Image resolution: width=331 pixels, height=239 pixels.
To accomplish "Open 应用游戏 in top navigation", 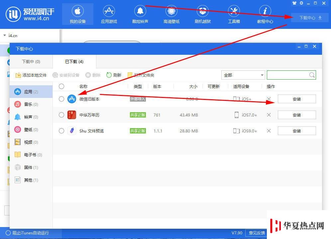I will (109, 14).
